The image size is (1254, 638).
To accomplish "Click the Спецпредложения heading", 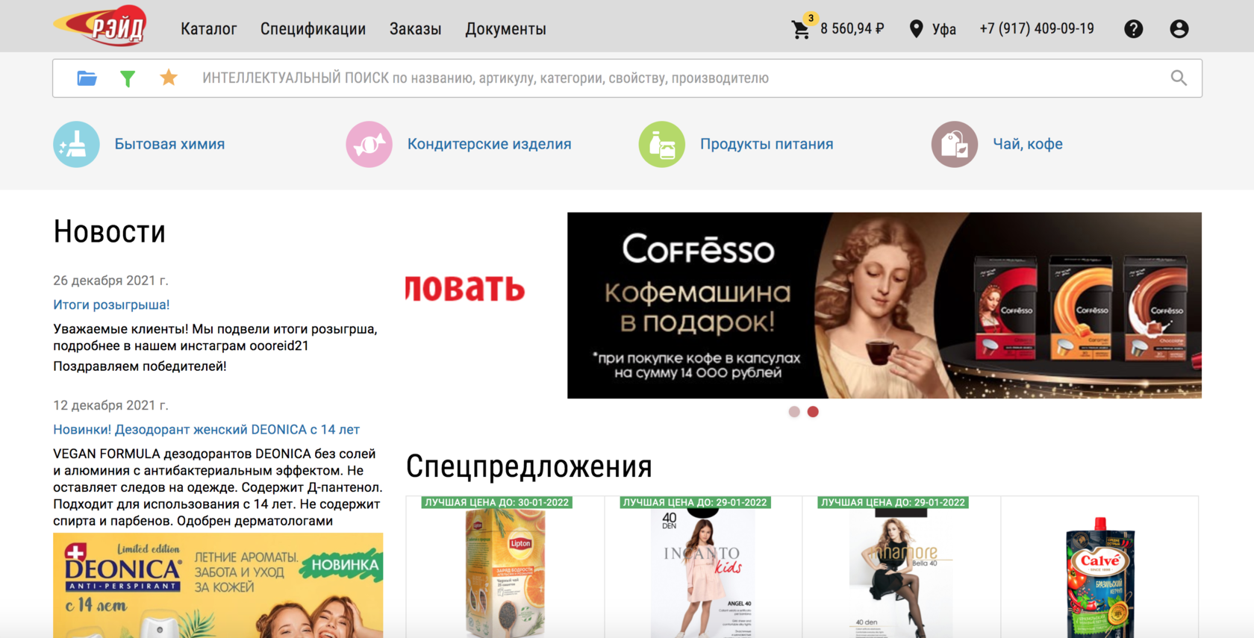I will (528, 466).
